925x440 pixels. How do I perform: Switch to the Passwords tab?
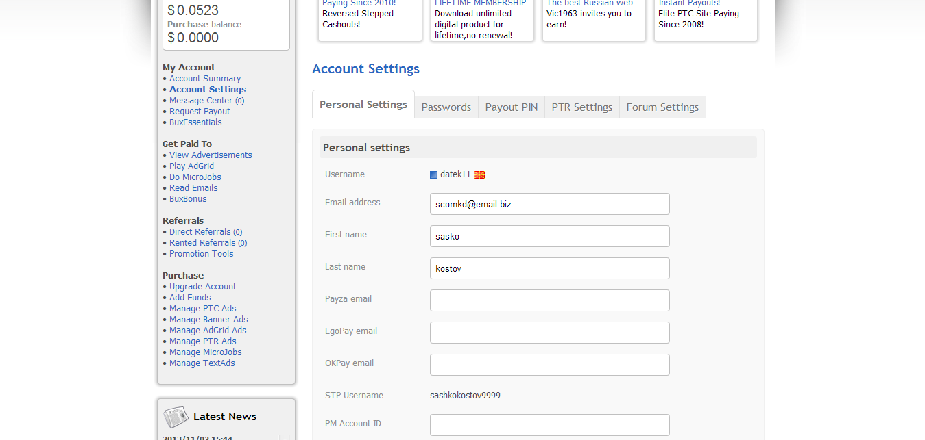tap(446, 107)
